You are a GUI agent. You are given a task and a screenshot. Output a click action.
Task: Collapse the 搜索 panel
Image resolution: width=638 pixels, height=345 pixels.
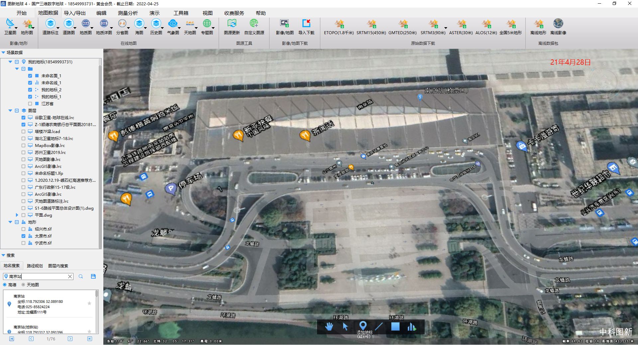click(x=3, y=255)
